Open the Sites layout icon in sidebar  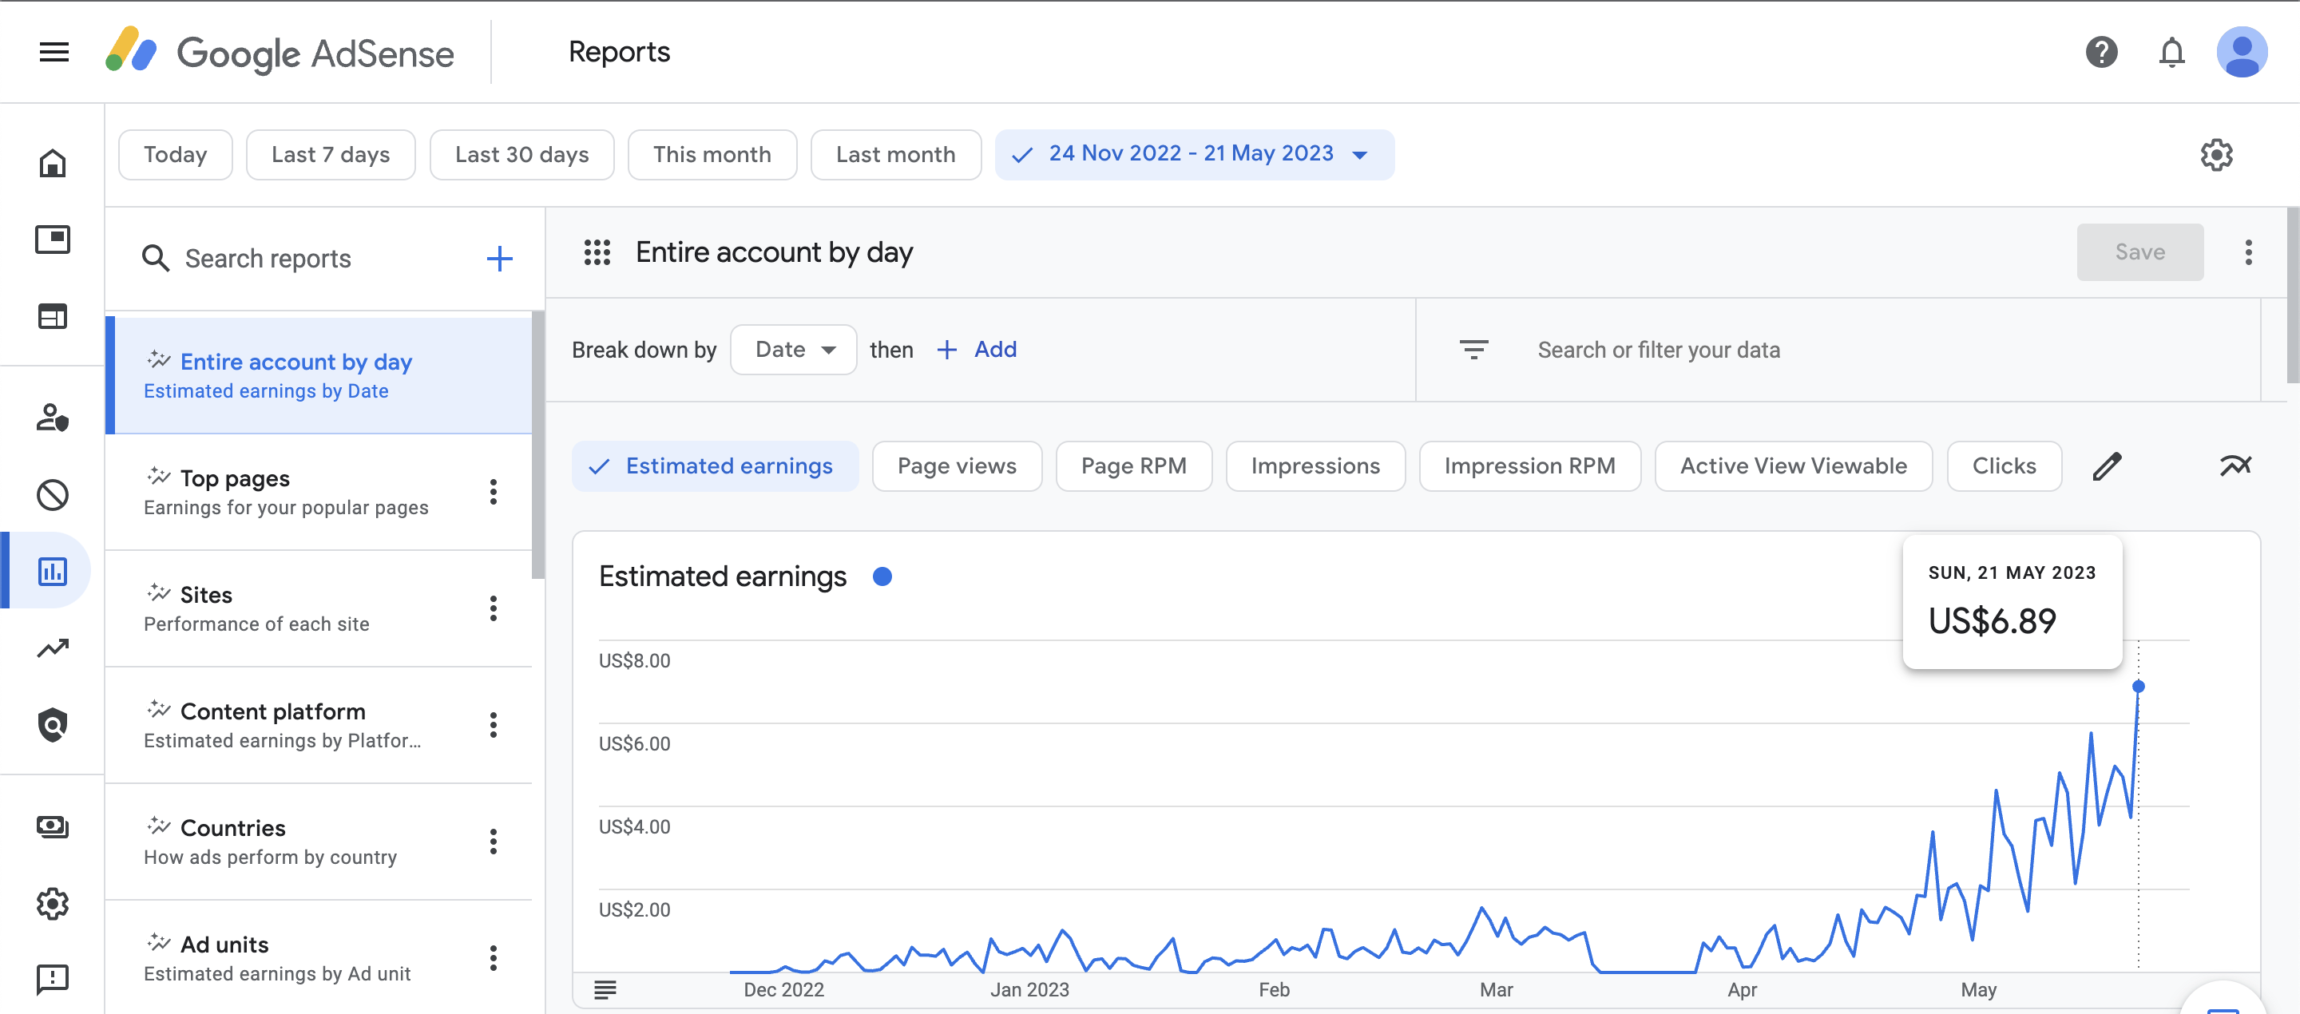click(53, 316)
